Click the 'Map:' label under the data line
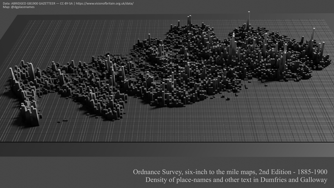Image resolution: width=334 pixels, height=188 pixels. coord(6,7)
